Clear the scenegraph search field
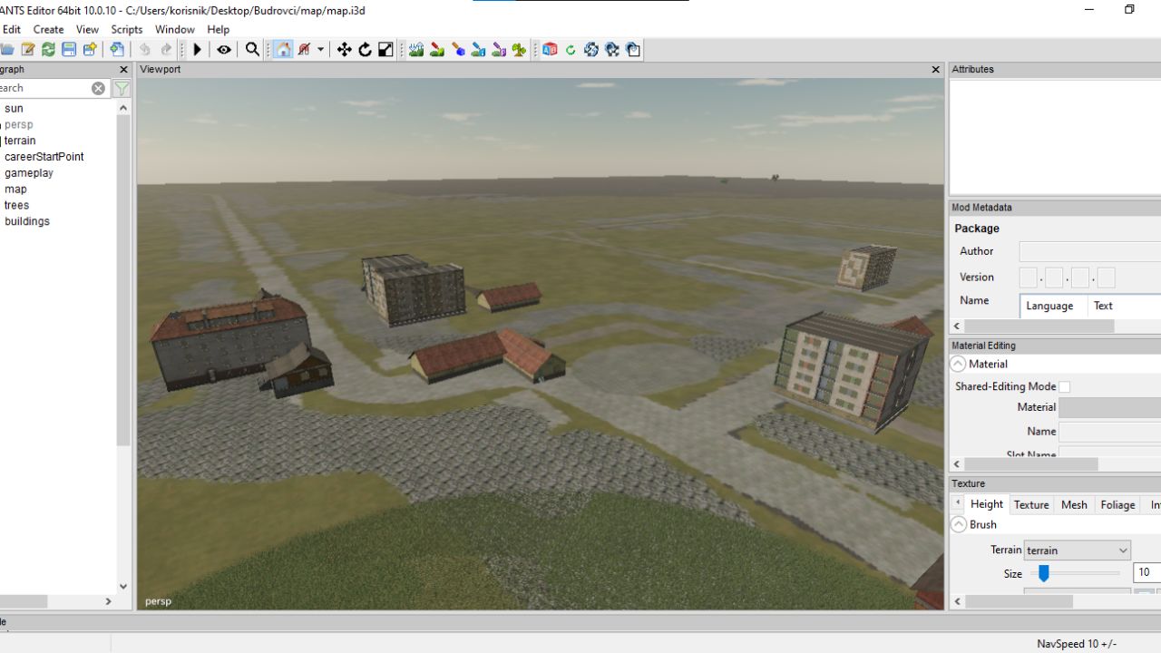Viewport: 1161px width, 653px height. 98,88
